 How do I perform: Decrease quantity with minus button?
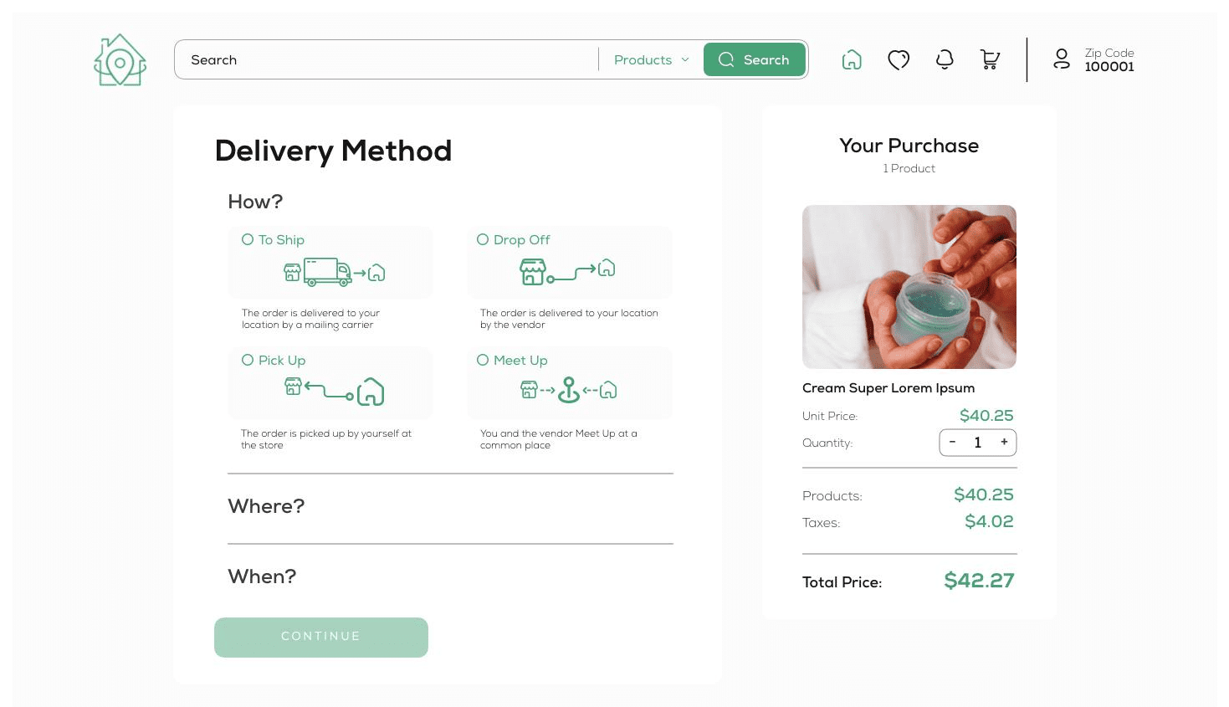952,442
